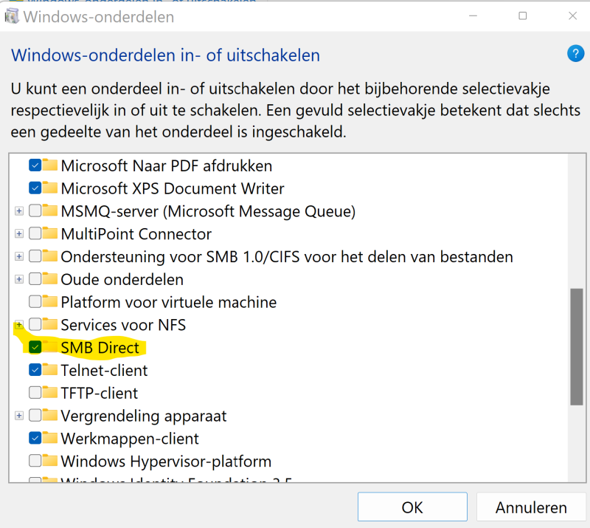This screenshot has width=590, height=528.
Task: Click the Windows-onderdelen title bar icon
Action: coord(13,16)
